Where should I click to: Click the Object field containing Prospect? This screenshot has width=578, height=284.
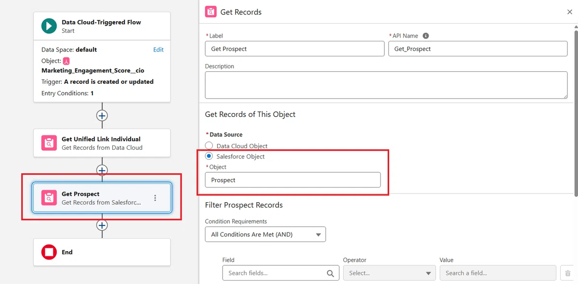(x=293, y=180)
